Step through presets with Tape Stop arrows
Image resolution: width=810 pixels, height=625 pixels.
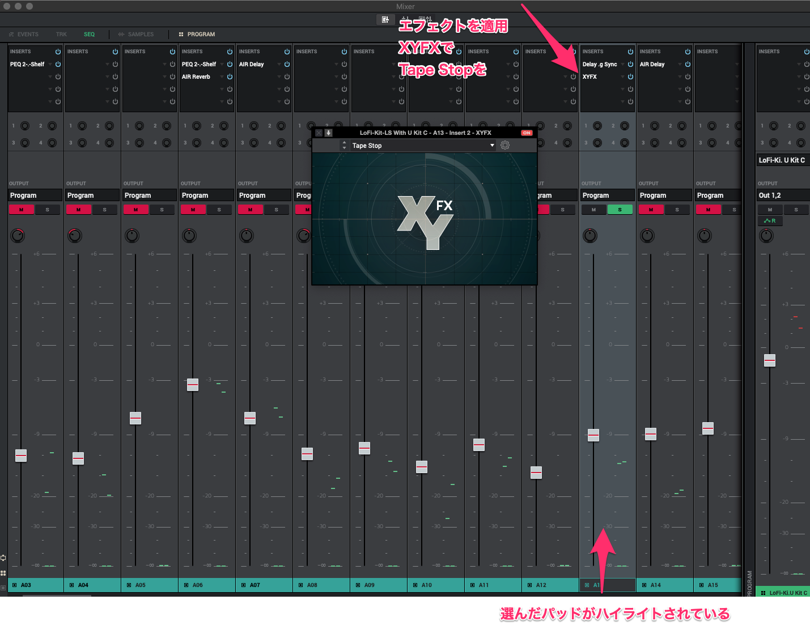pyautogui.click(x=344, y=146)
